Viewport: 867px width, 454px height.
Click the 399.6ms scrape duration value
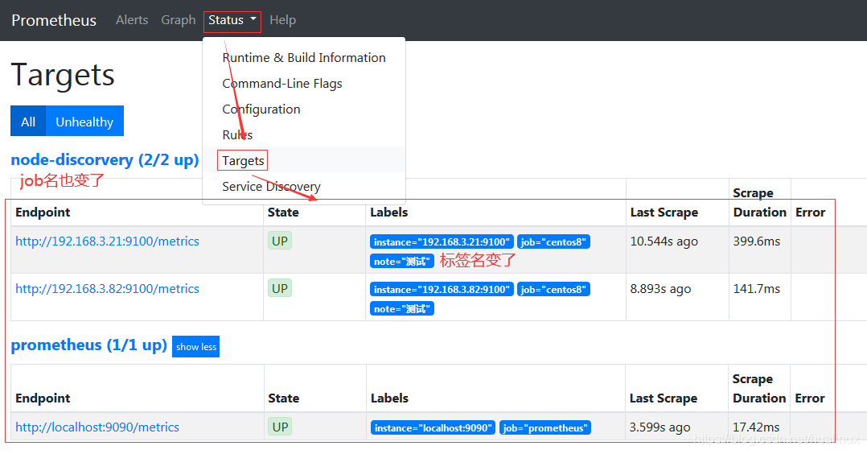click(757, 241)
